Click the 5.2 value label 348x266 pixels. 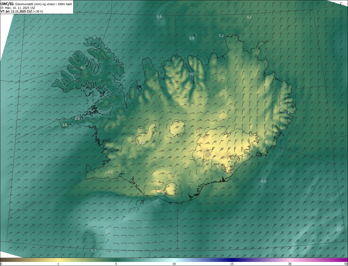(221, 36)
